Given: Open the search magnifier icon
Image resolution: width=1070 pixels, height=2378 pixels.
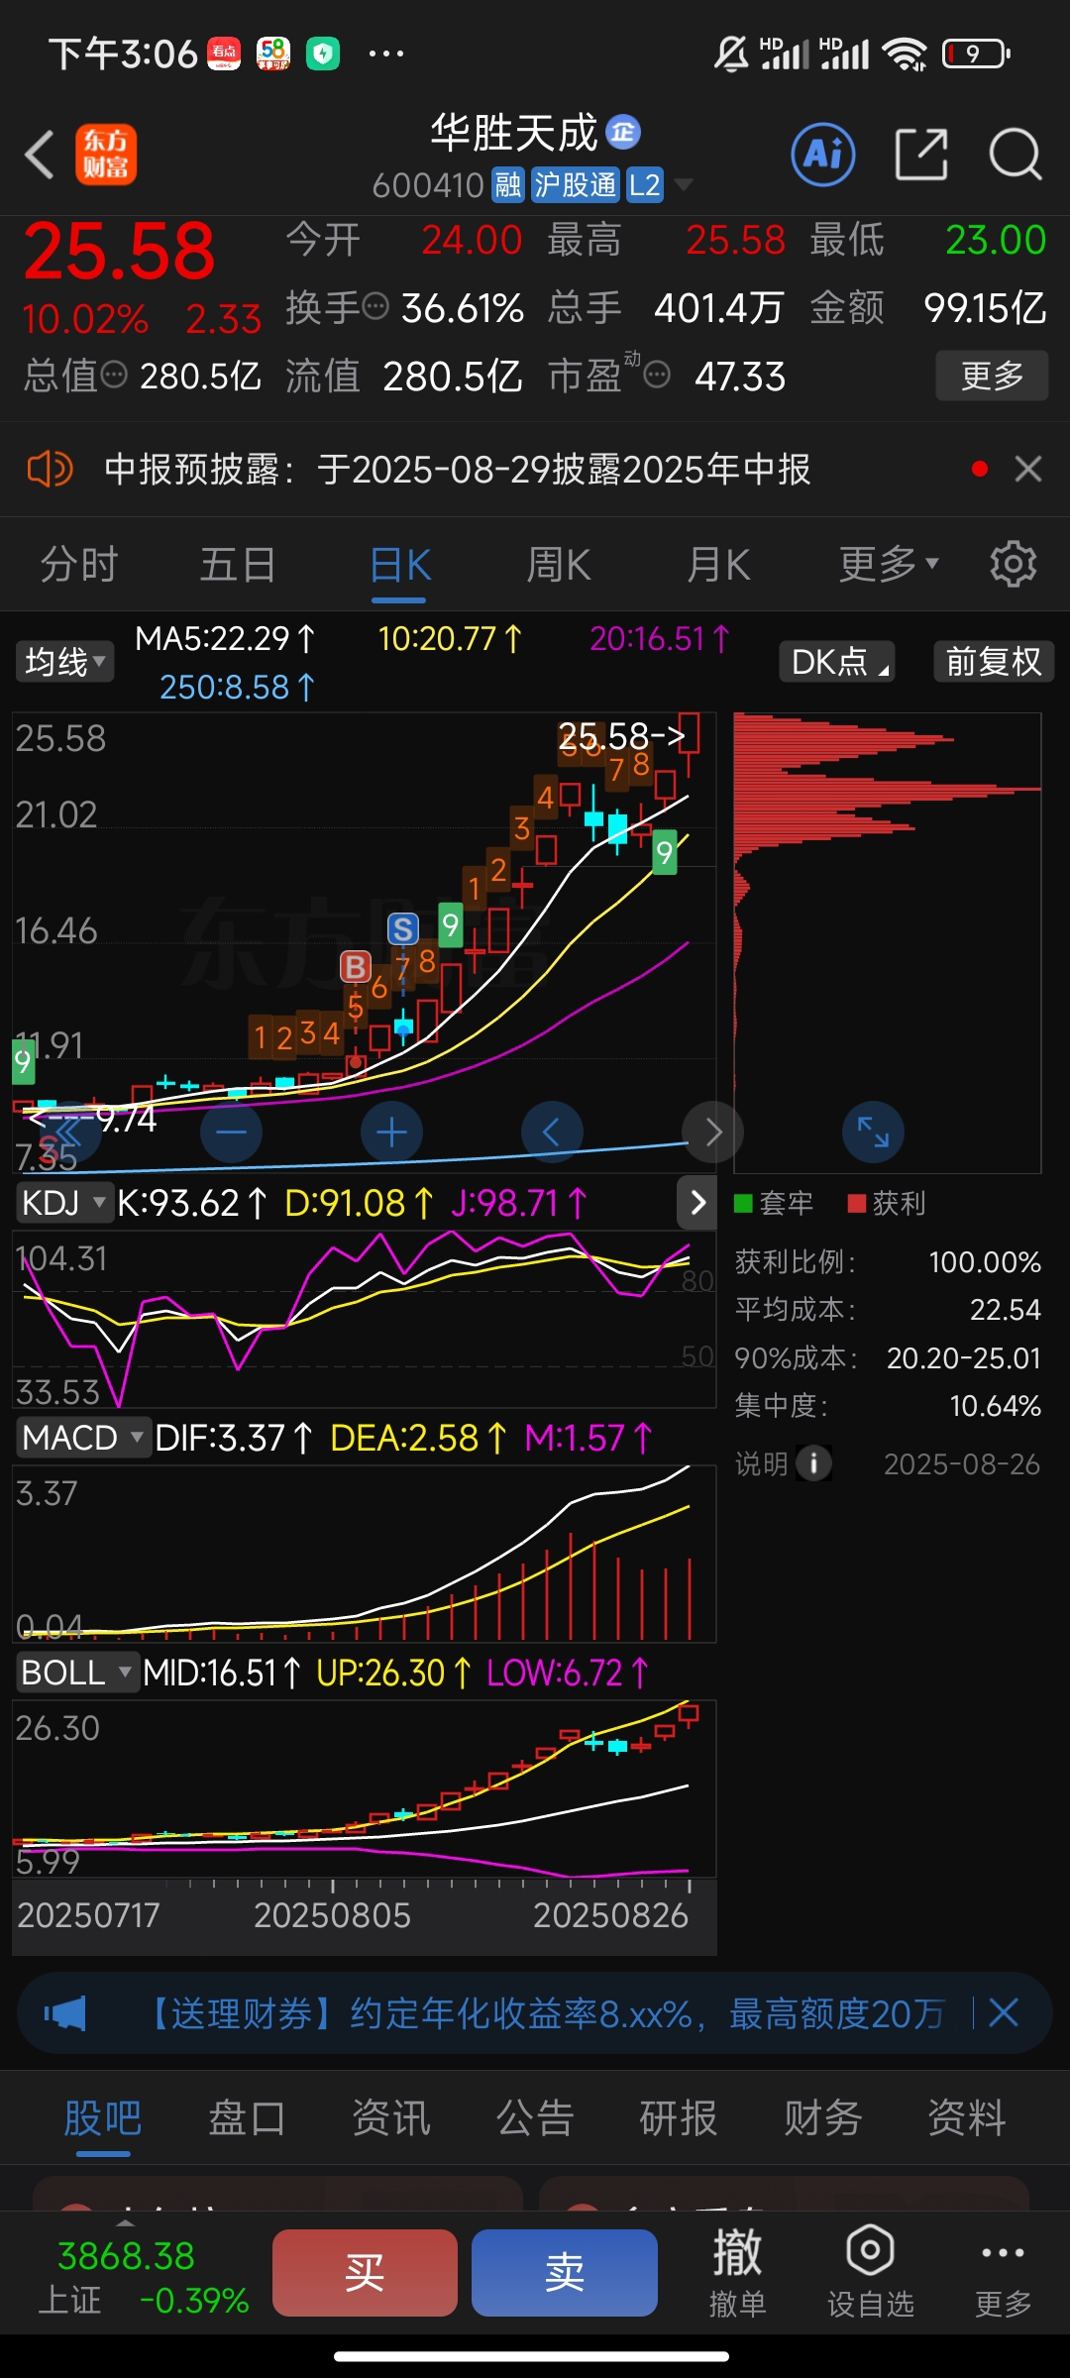Looking at the screenshot, I should tap(1016, 155).
